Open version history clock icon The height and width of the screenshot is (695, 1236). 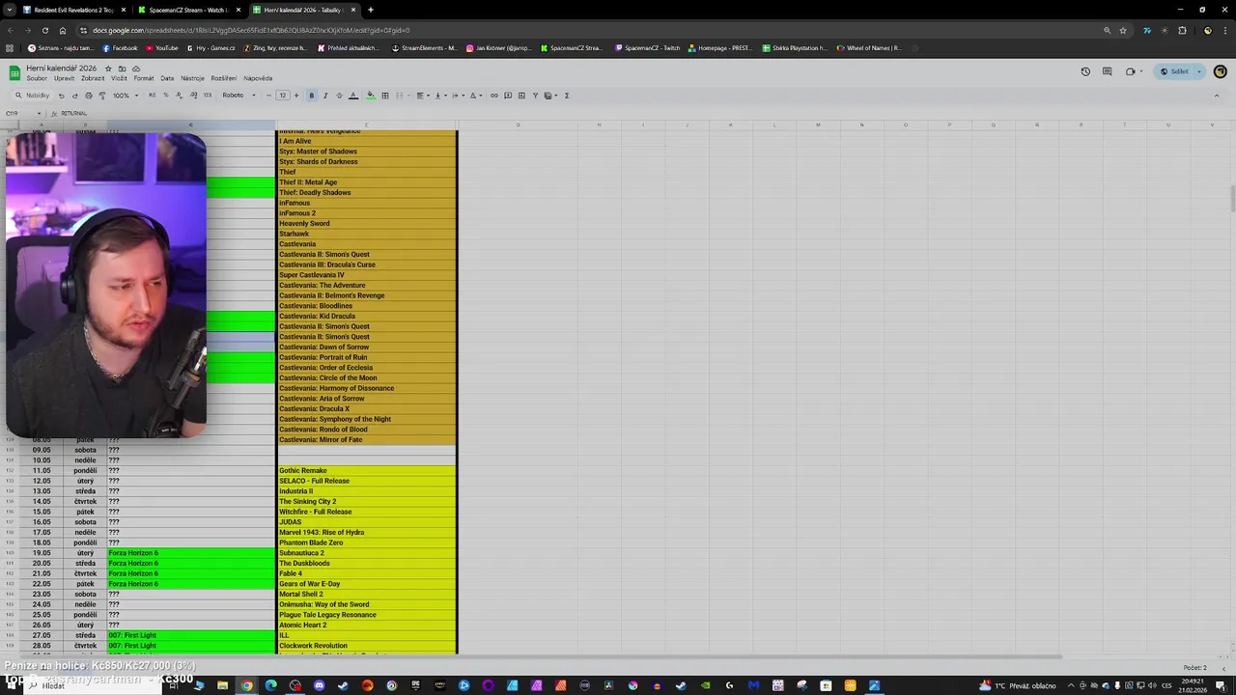pyautogui.click(x=1085, y=71)
